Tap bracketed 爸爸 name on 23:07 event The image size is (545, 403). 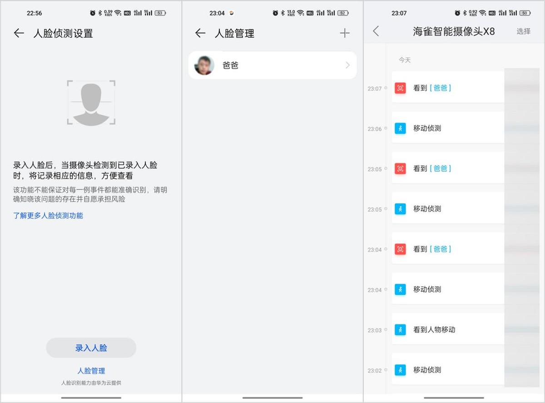click(441, 88)
